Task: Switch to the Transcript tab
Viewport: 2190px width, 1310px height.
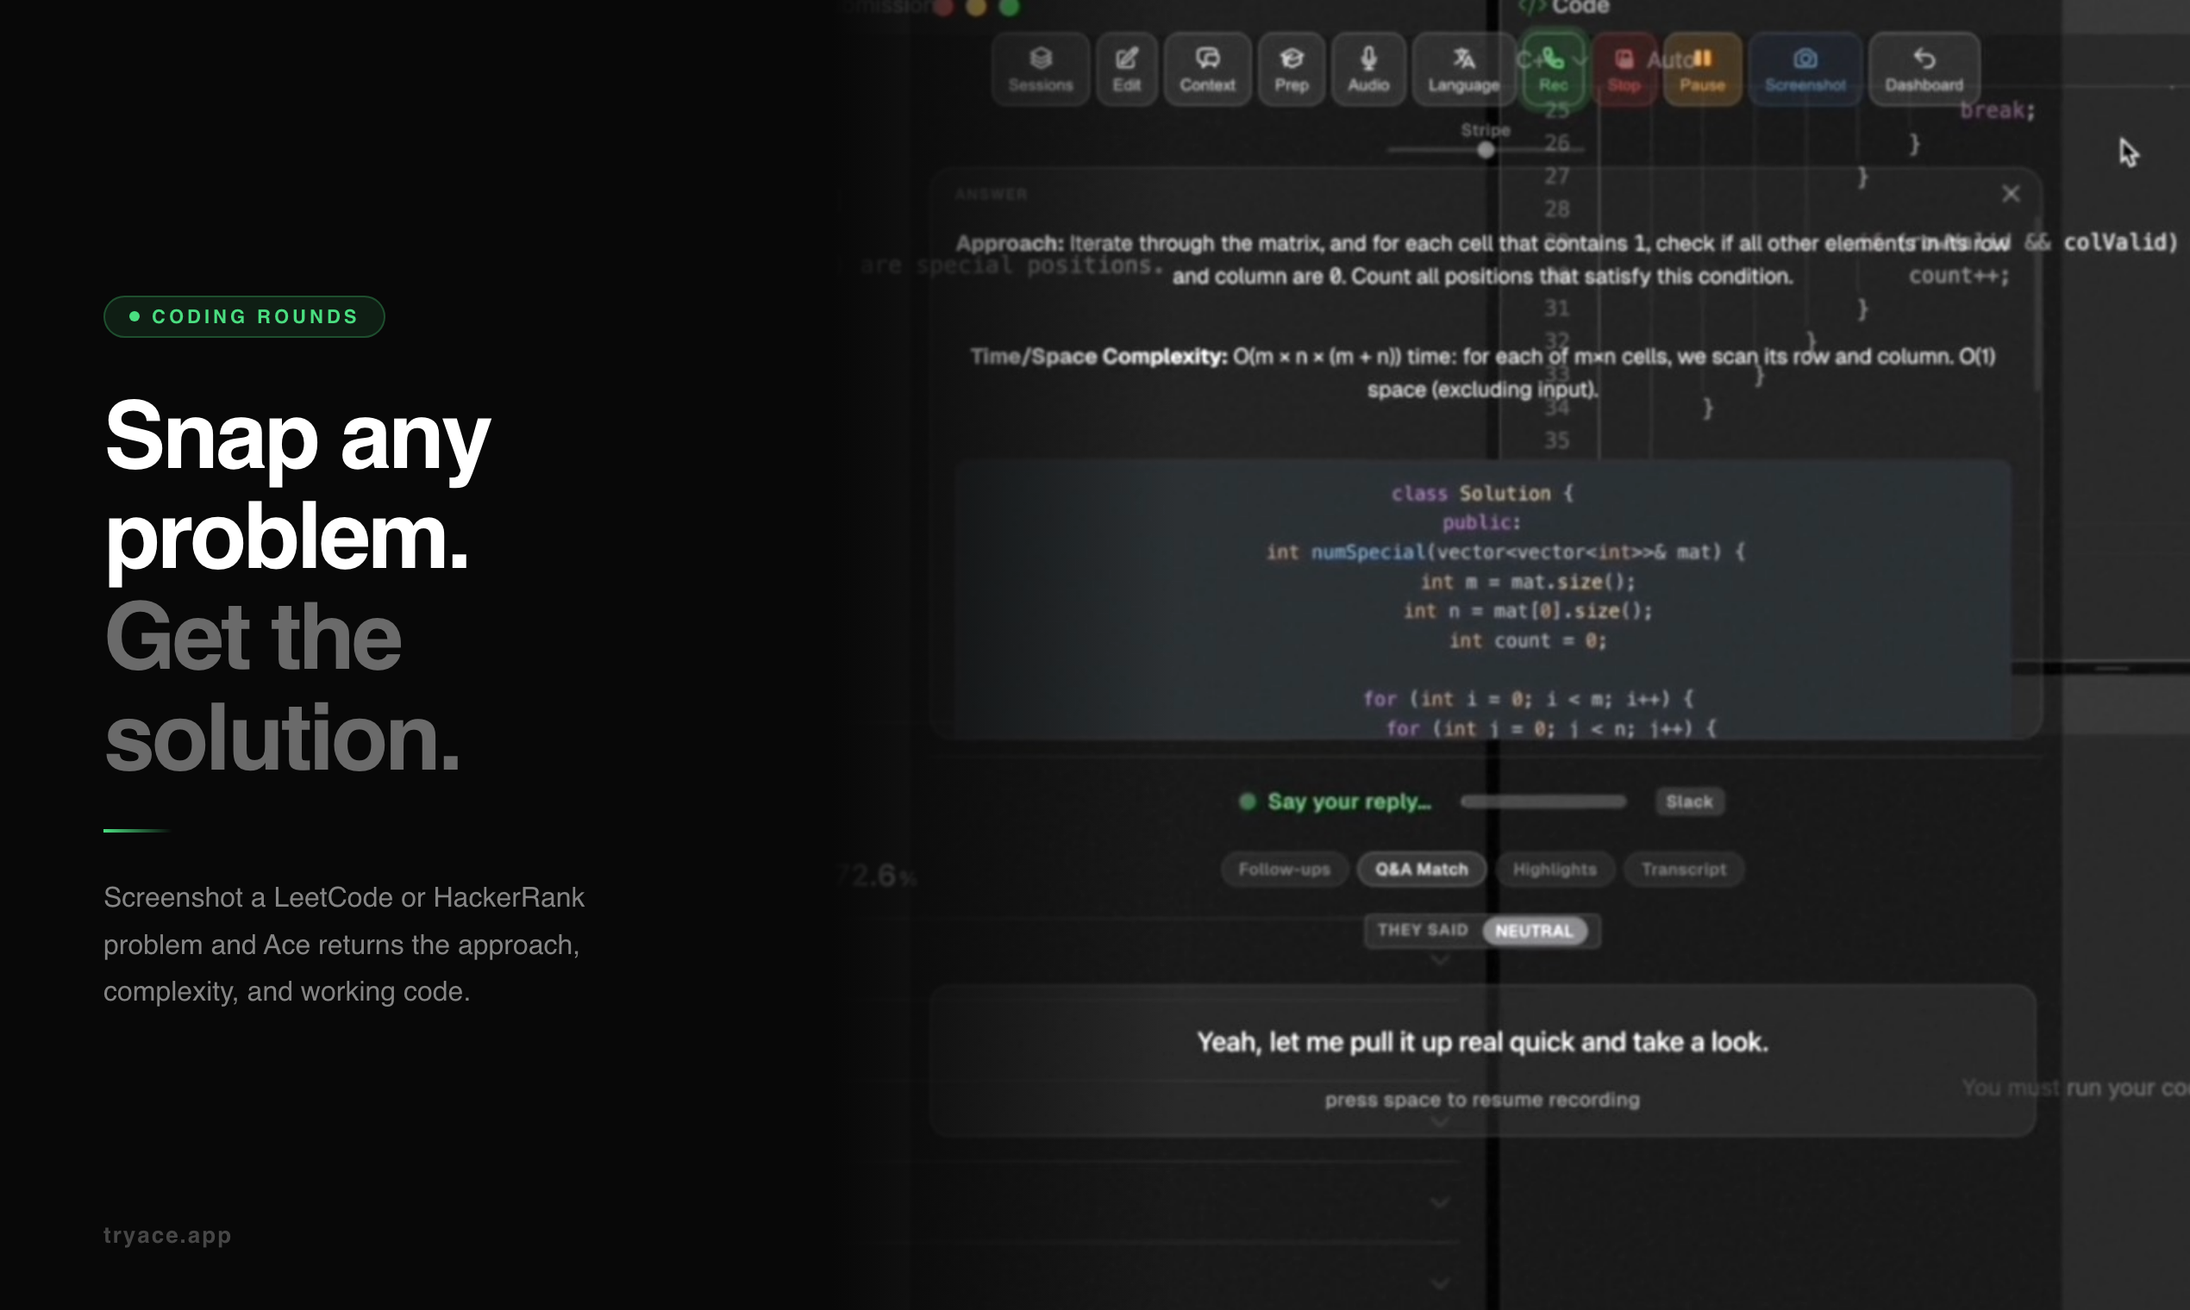Action: (1683, 870)
